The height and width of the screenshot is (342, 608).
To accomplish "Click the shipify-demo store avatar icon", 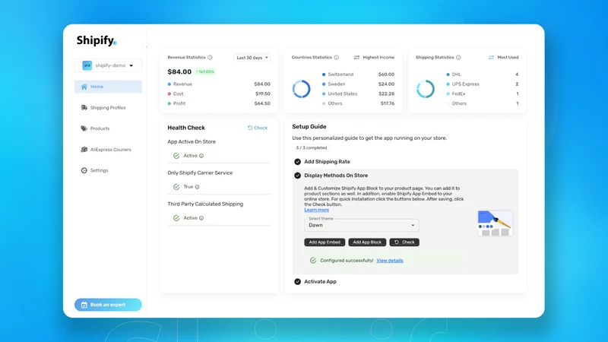I will point(87,65).
